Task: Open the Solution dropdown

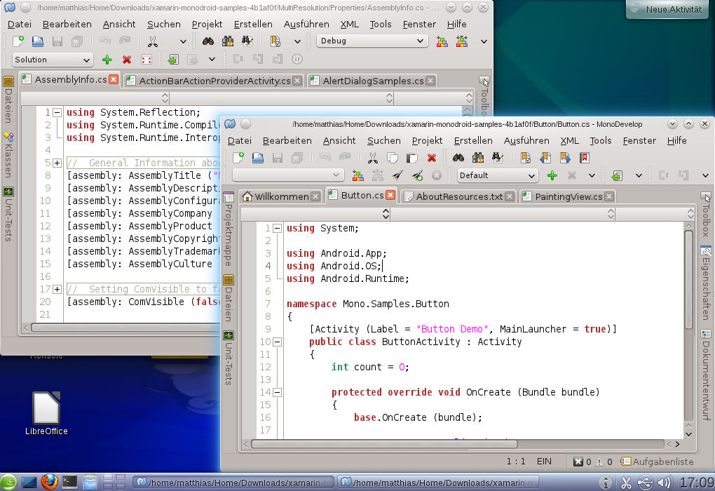Action: 53,60
